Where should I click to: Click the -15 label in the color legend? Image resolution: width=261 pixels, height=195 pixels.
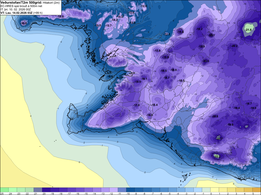pos(86,193)
